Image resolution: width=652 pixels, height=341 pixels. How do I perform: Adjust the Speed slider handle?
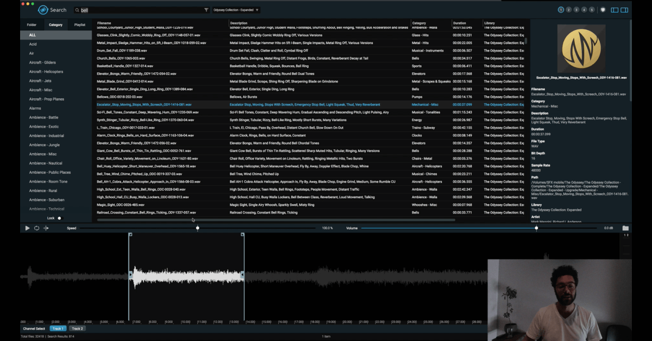point(197,228)
